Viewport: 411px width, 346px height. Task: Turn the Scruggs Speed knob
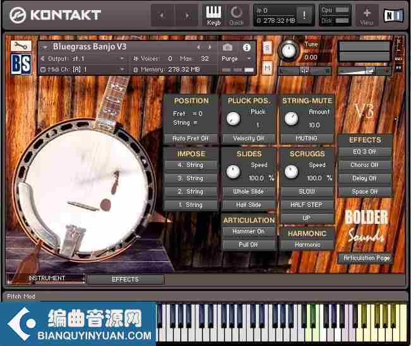291,172
